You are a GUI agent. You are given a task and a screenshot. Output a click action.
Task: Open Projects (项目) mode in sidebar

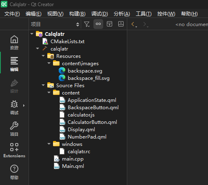click(14, 129)
